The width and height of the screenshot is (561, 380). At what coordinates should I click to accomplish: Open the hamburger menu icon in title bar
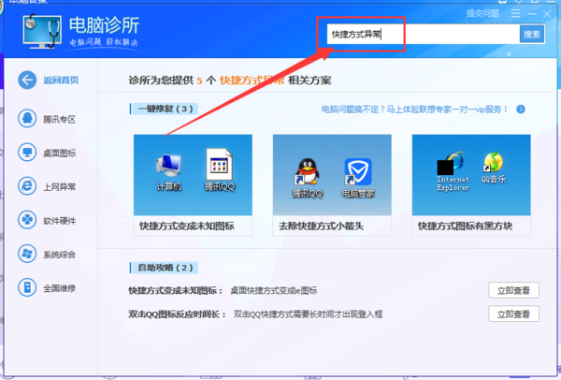(515, 14)
